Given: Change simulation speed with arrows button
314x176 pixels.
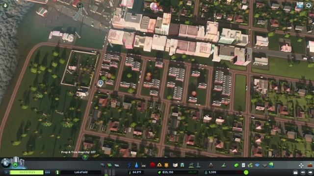Looking at the screenshot, I should click(x=48, y=172).
